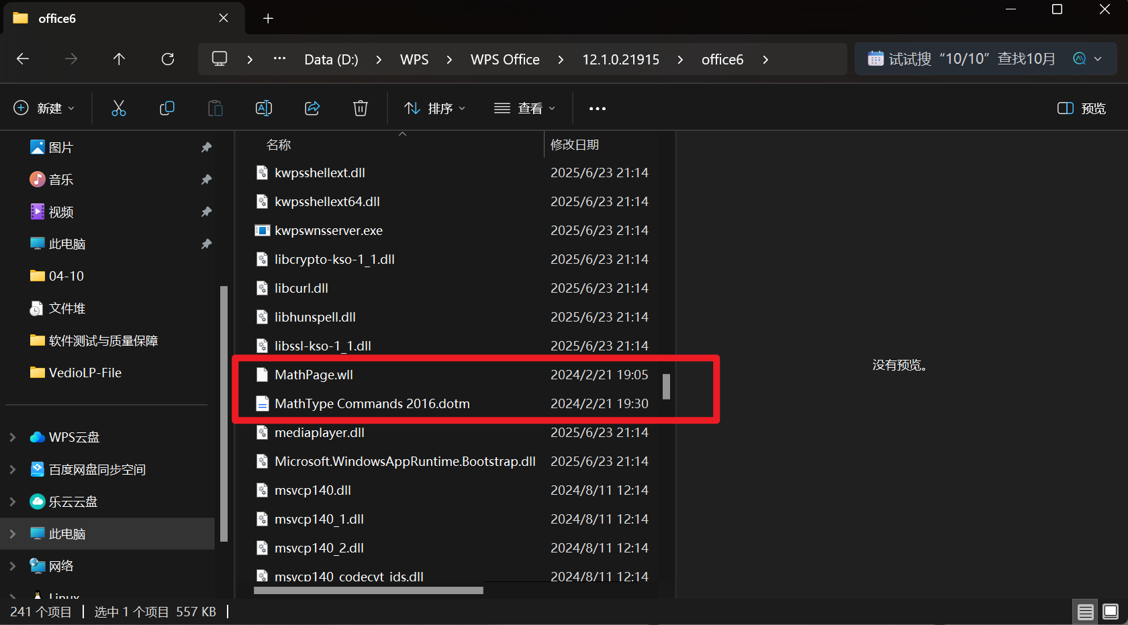The height and width of the screenshot is (625, 1128).
Task: Click the Paste clipboard icon
Action: click(x=216, y=108)
